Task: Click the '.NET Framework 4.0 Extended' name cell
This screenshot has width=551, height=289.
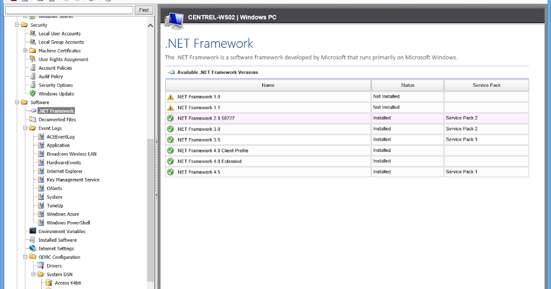Action: coord(268,161)
